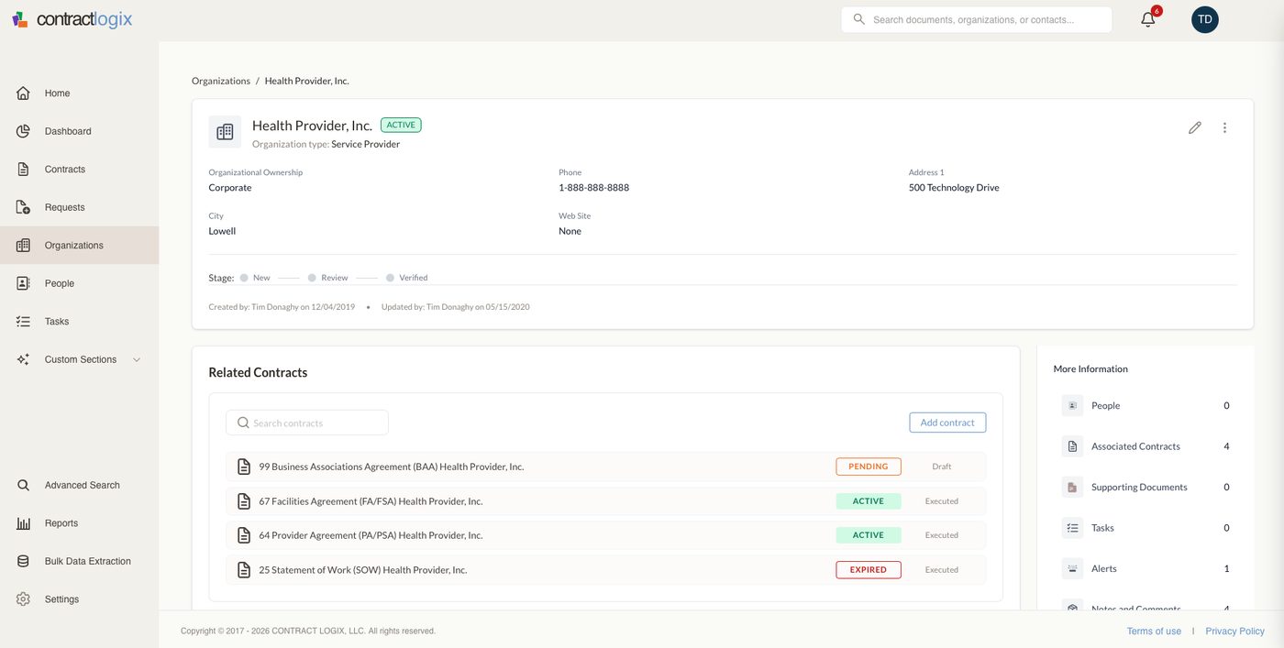Click the Organizations building icon in sidebar

23,246
